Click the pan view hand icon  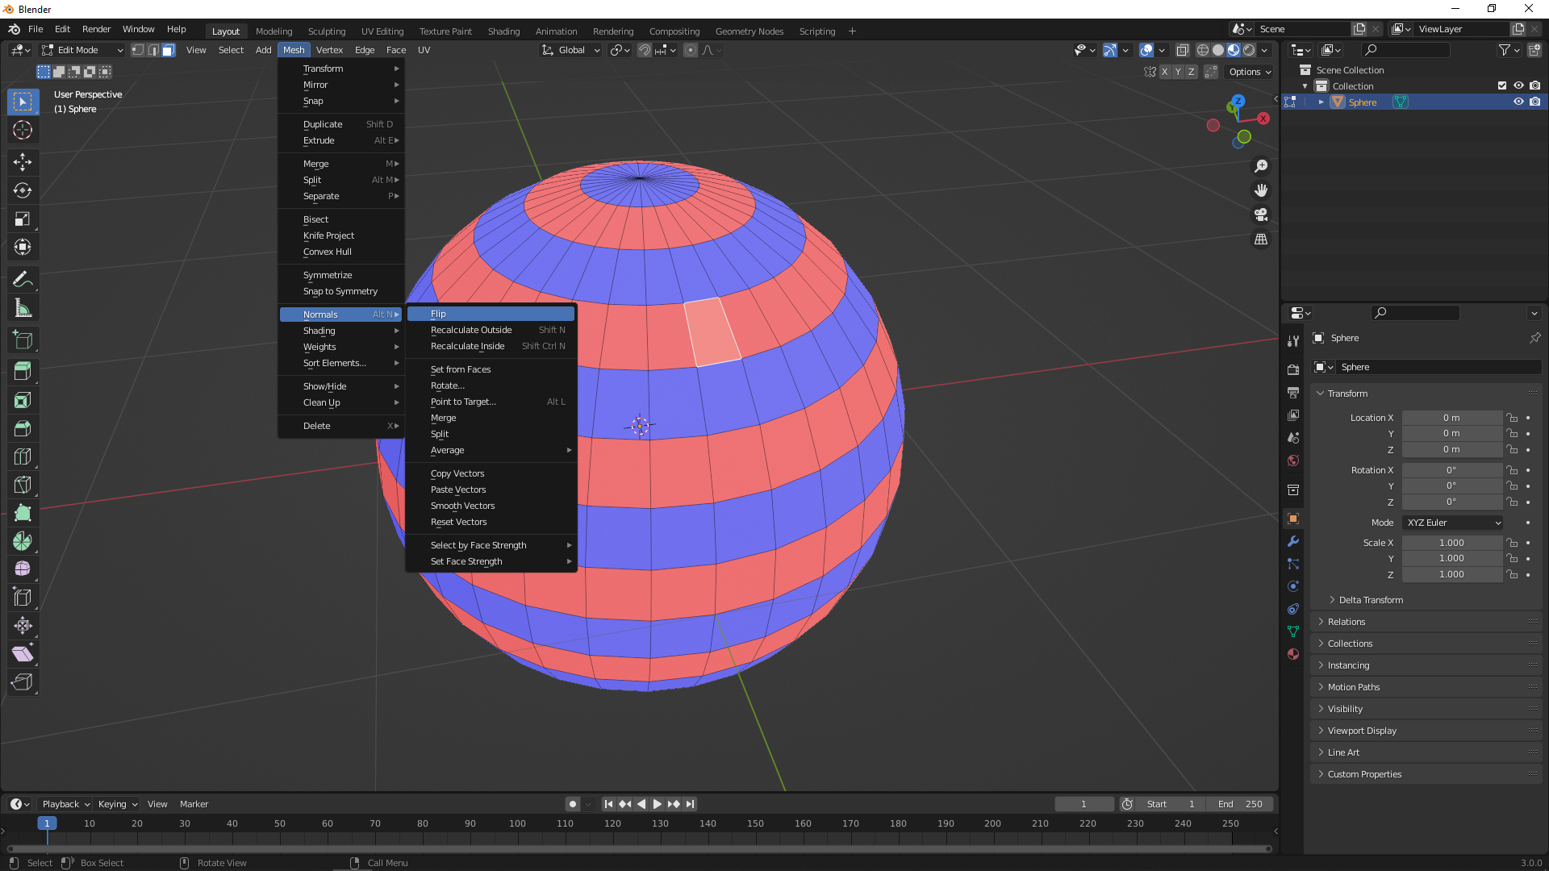1261,190
